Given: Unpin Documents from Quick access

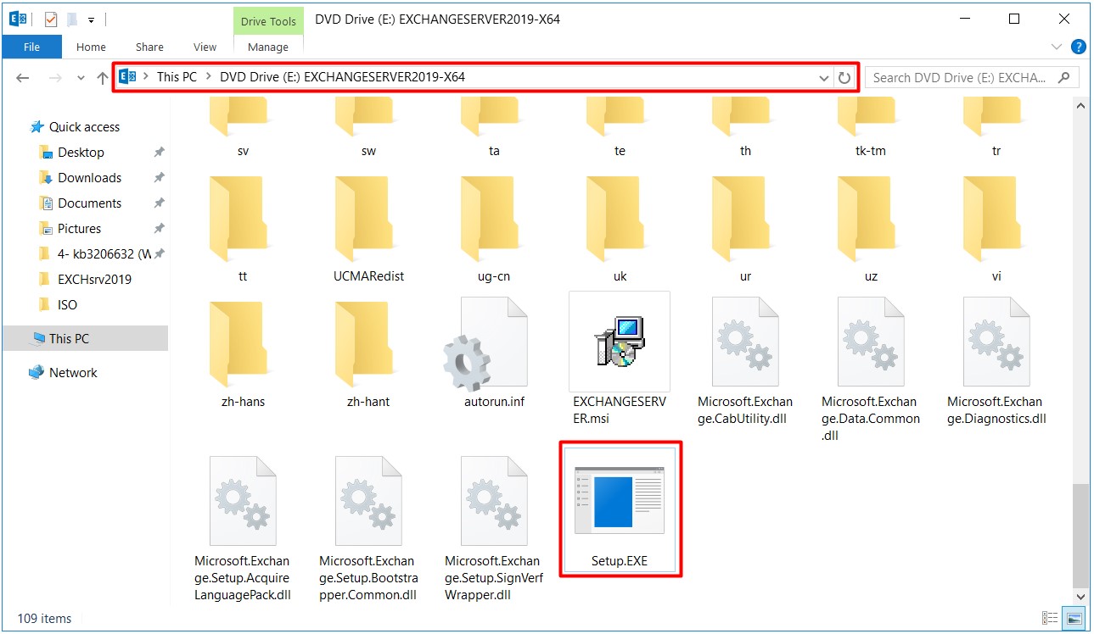Looking at the screenshot, I should [x=159, y=203].
